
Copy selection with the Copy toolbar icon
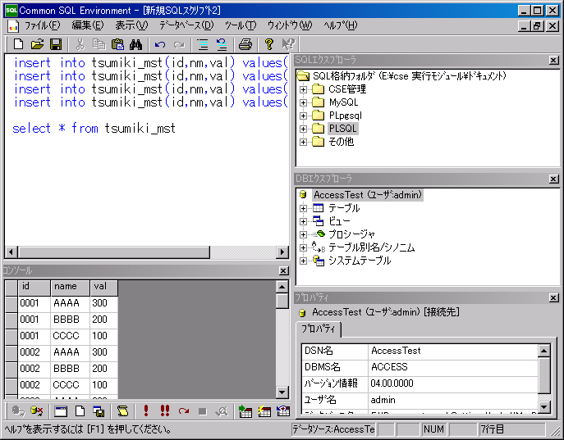click(99, 44)
